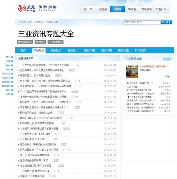Jump to 帮助信息 in the side index

(6, 86)
